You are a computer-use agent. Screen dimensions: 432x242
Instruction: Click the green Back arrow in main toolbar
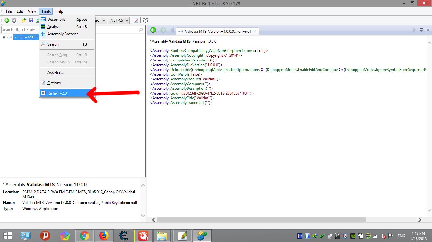tap(7, 20)
